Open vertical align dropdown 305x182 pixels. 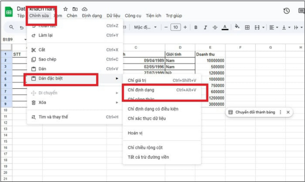pos(286,27)
